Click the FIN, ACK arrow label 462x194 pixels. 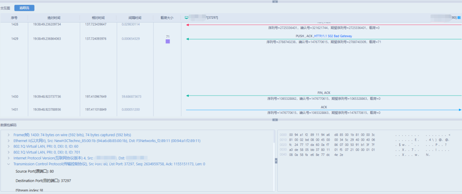tap(324, 93)
